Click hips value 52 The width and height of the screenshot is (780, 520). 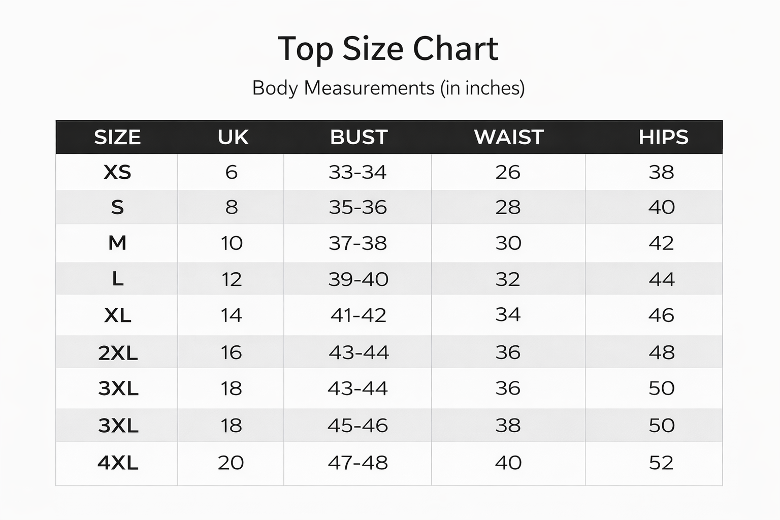point(661,463)
